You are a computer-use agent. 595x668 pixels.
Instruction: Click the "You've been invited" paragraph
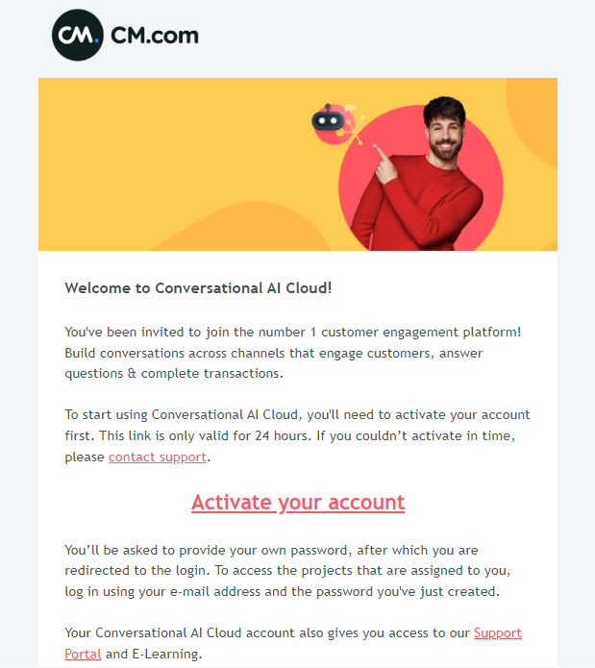coord(292,332)
